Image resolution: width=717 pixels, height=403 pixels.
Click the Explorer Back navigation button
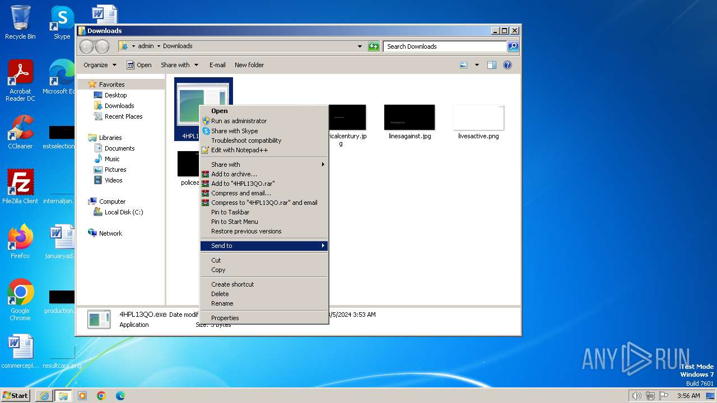(x=86, y=46)
